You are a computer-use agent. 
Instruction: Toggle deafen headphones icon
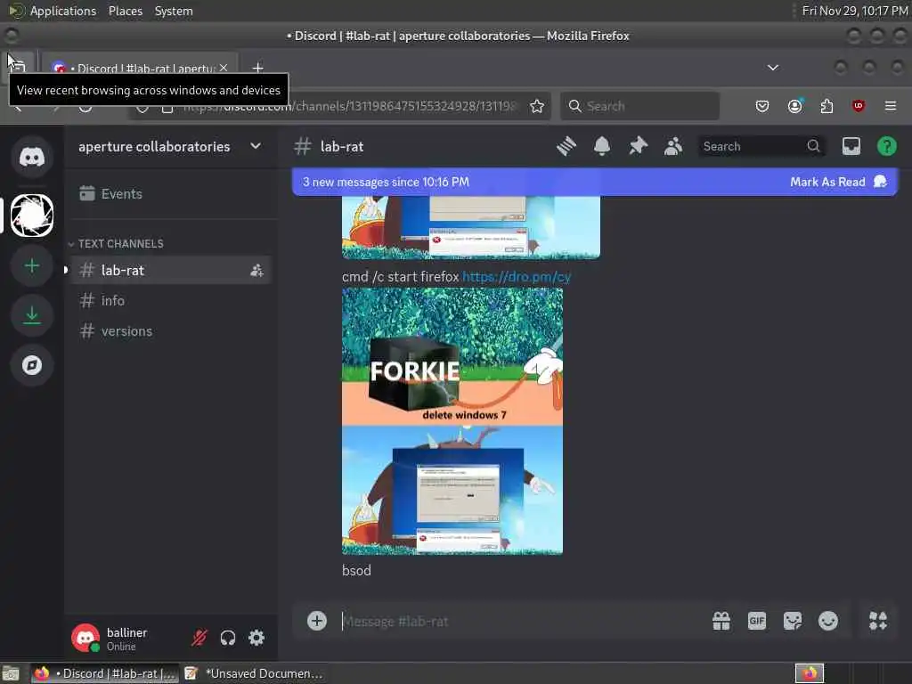[227, 638]
